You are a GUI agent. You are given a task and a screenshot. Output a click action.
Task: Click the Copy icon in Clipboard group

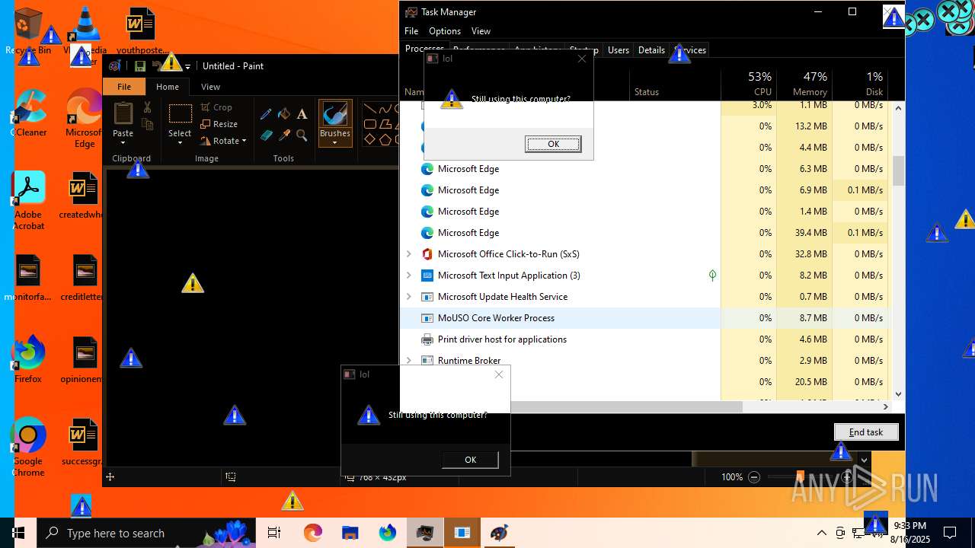148,124
